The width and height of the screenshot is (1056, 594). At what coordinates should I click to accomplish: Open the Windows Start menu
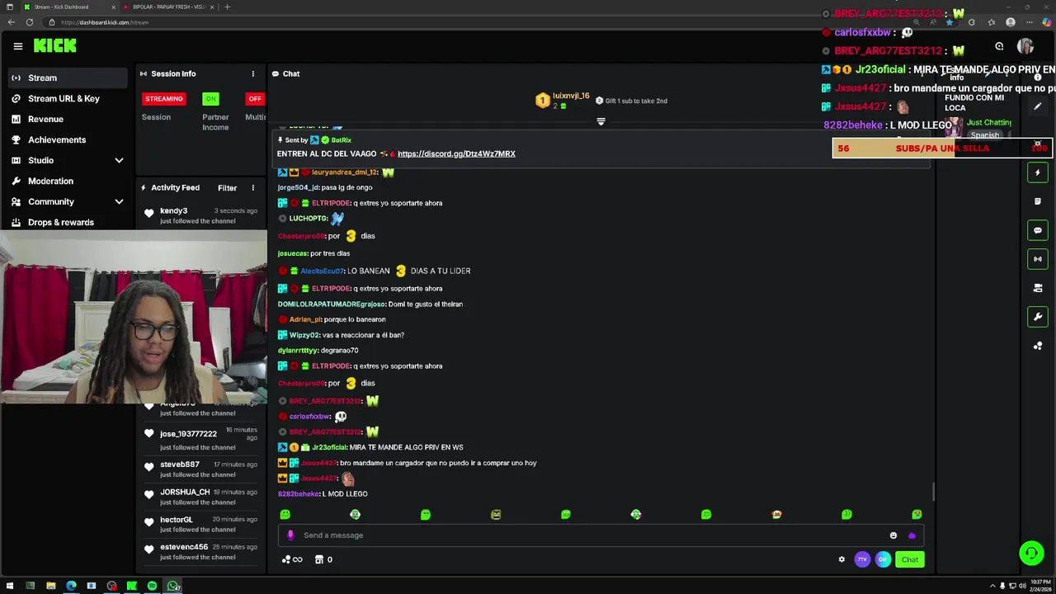click(x=10, y=586)
